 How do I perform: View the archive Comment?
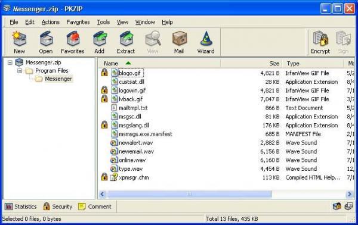[x=95, y=207]
